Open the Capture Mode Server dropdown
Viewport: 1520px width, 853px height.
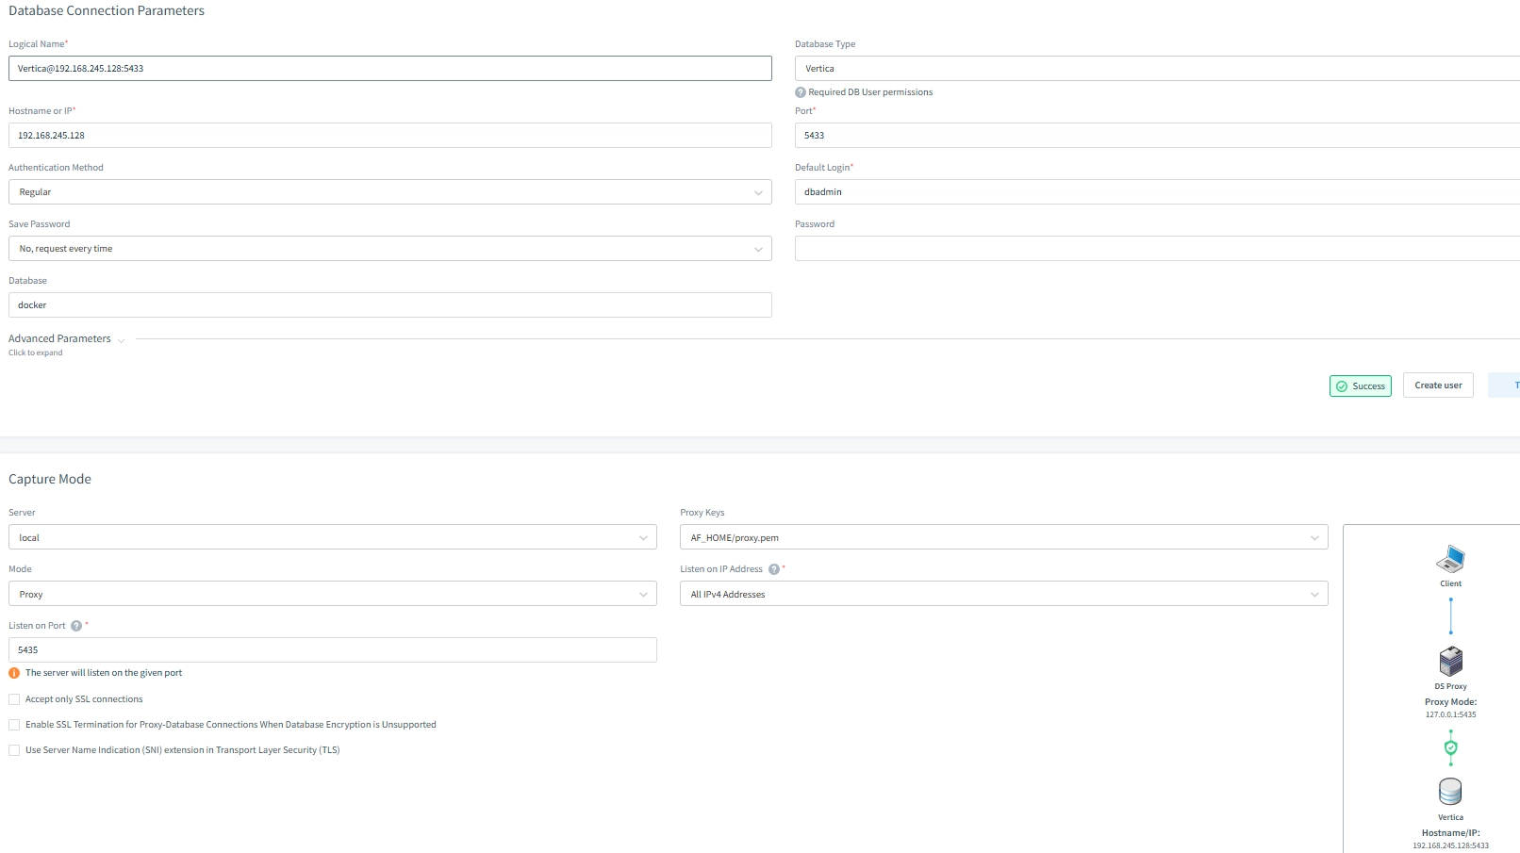[332, 538]
